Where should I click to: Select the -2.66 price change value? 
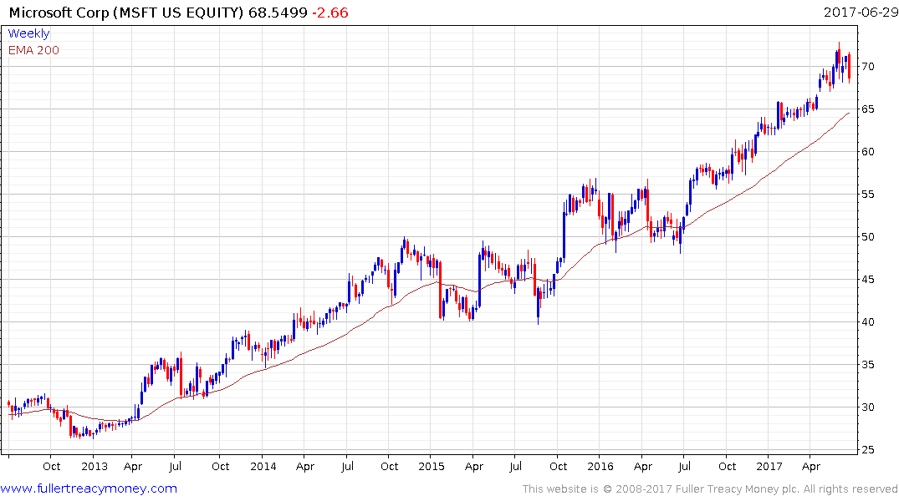click(330, 13)
